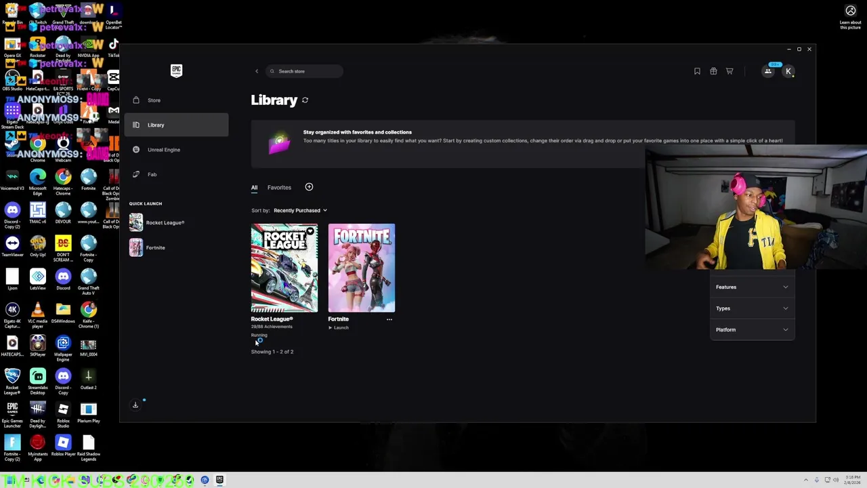Open the taskbar clock
Screen dimensions: 867x488
tap(853, 480)
